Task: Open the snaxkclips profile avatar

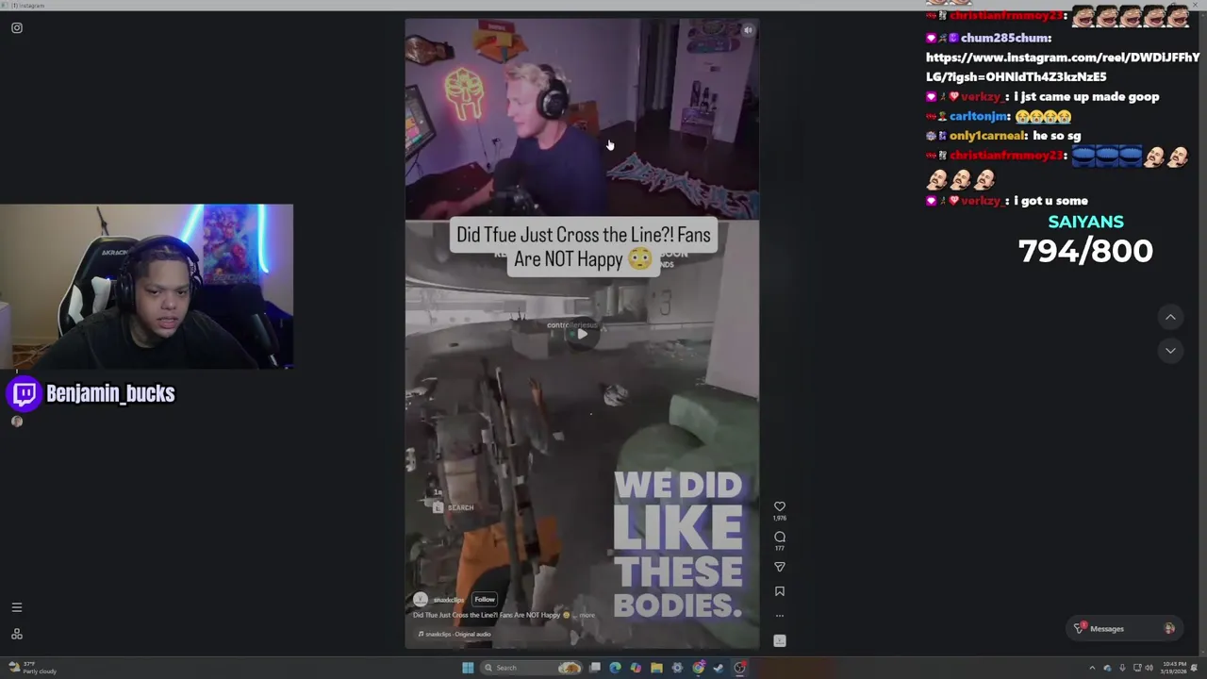Action: [421, 600]
